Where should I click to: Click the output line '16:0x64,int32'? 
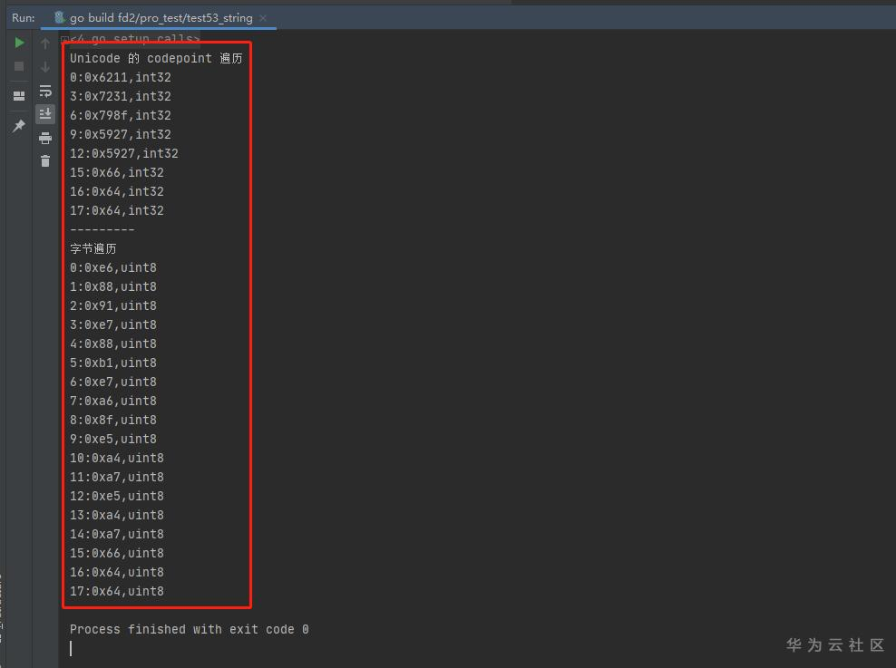117,191
